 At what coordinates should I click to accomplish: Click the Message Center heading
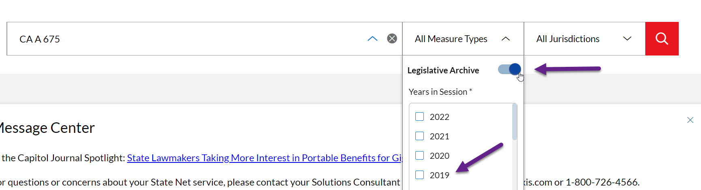47,128
